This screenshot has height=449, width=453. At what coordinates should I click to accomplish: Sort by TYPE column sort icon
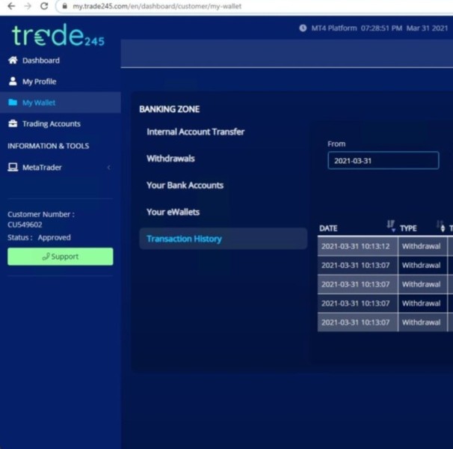[x=441, y=226]
